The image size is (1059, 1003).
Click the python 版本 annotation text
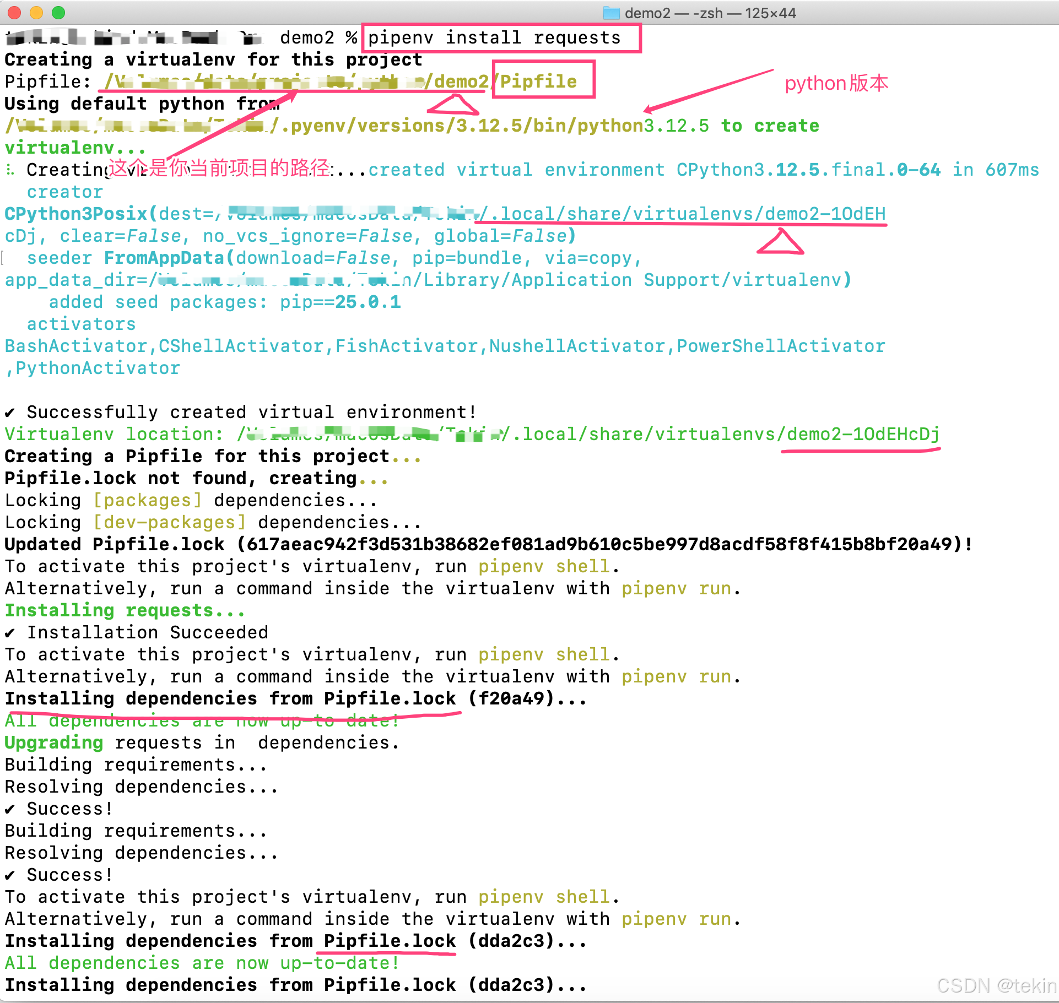coord(836,83)
